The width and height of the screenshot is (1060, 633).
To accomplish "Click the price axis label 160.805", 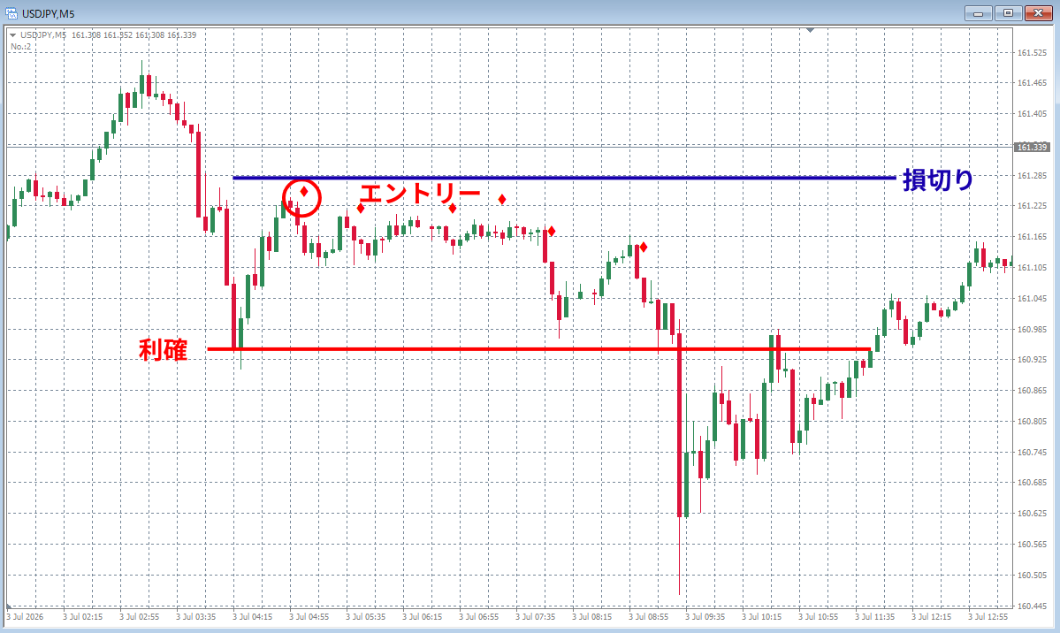I will 1032,422.
